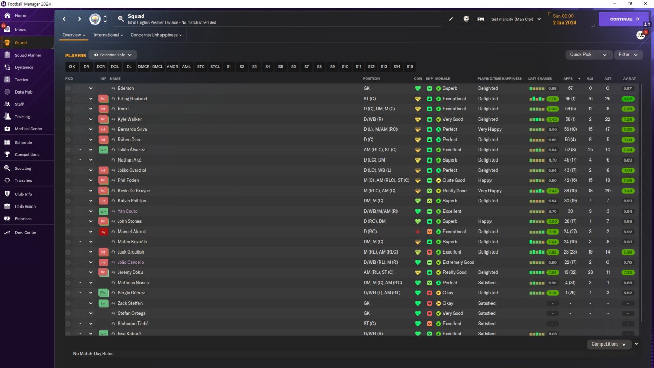The image size is (654, 368).
Task: Select the STC position slot
Action: (201, 67)
